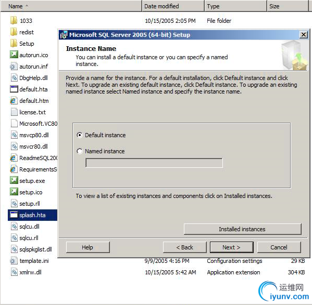Select the msvcr80.dll file icon
312x305 pixels.
[14, 146]
